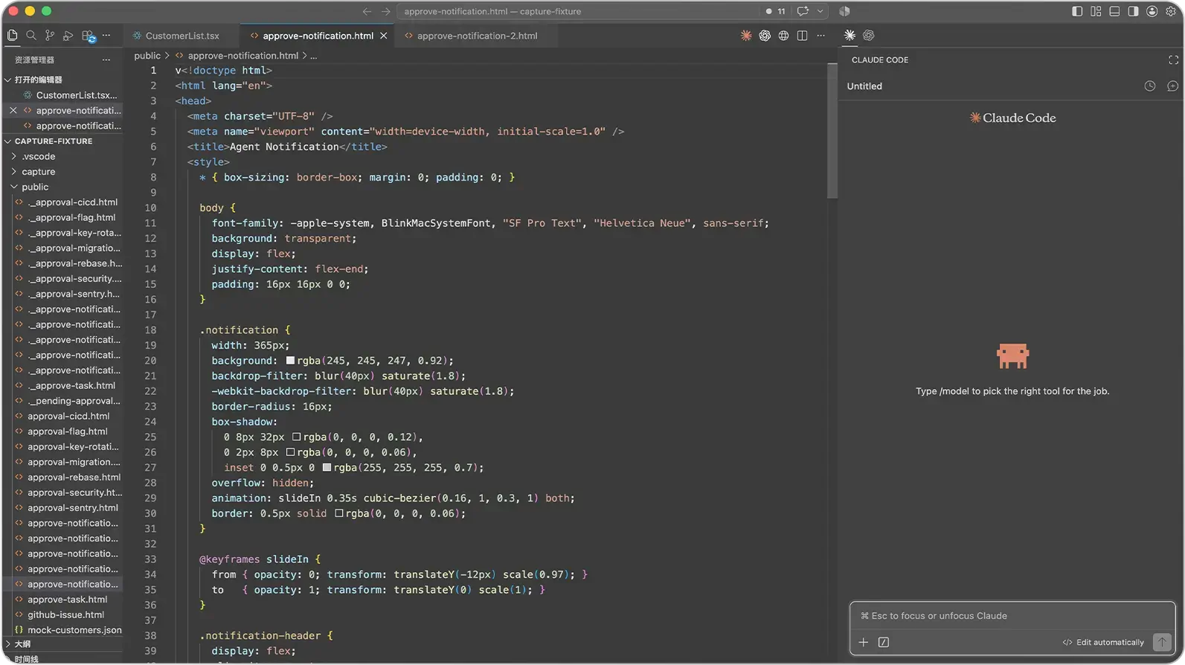Viewport: 1185px width, 665px height.
Task: Open the Extensions view icon
Action: point(89,36)
